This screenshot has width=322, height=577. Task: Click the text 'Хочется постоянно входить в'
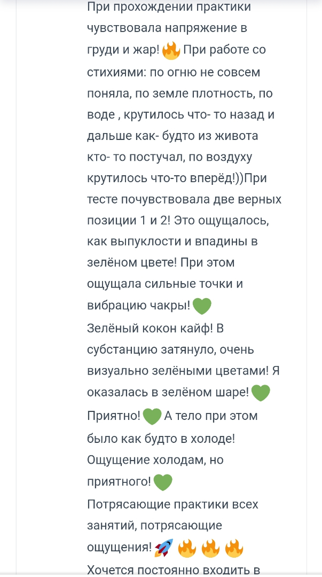coord(174,570)
